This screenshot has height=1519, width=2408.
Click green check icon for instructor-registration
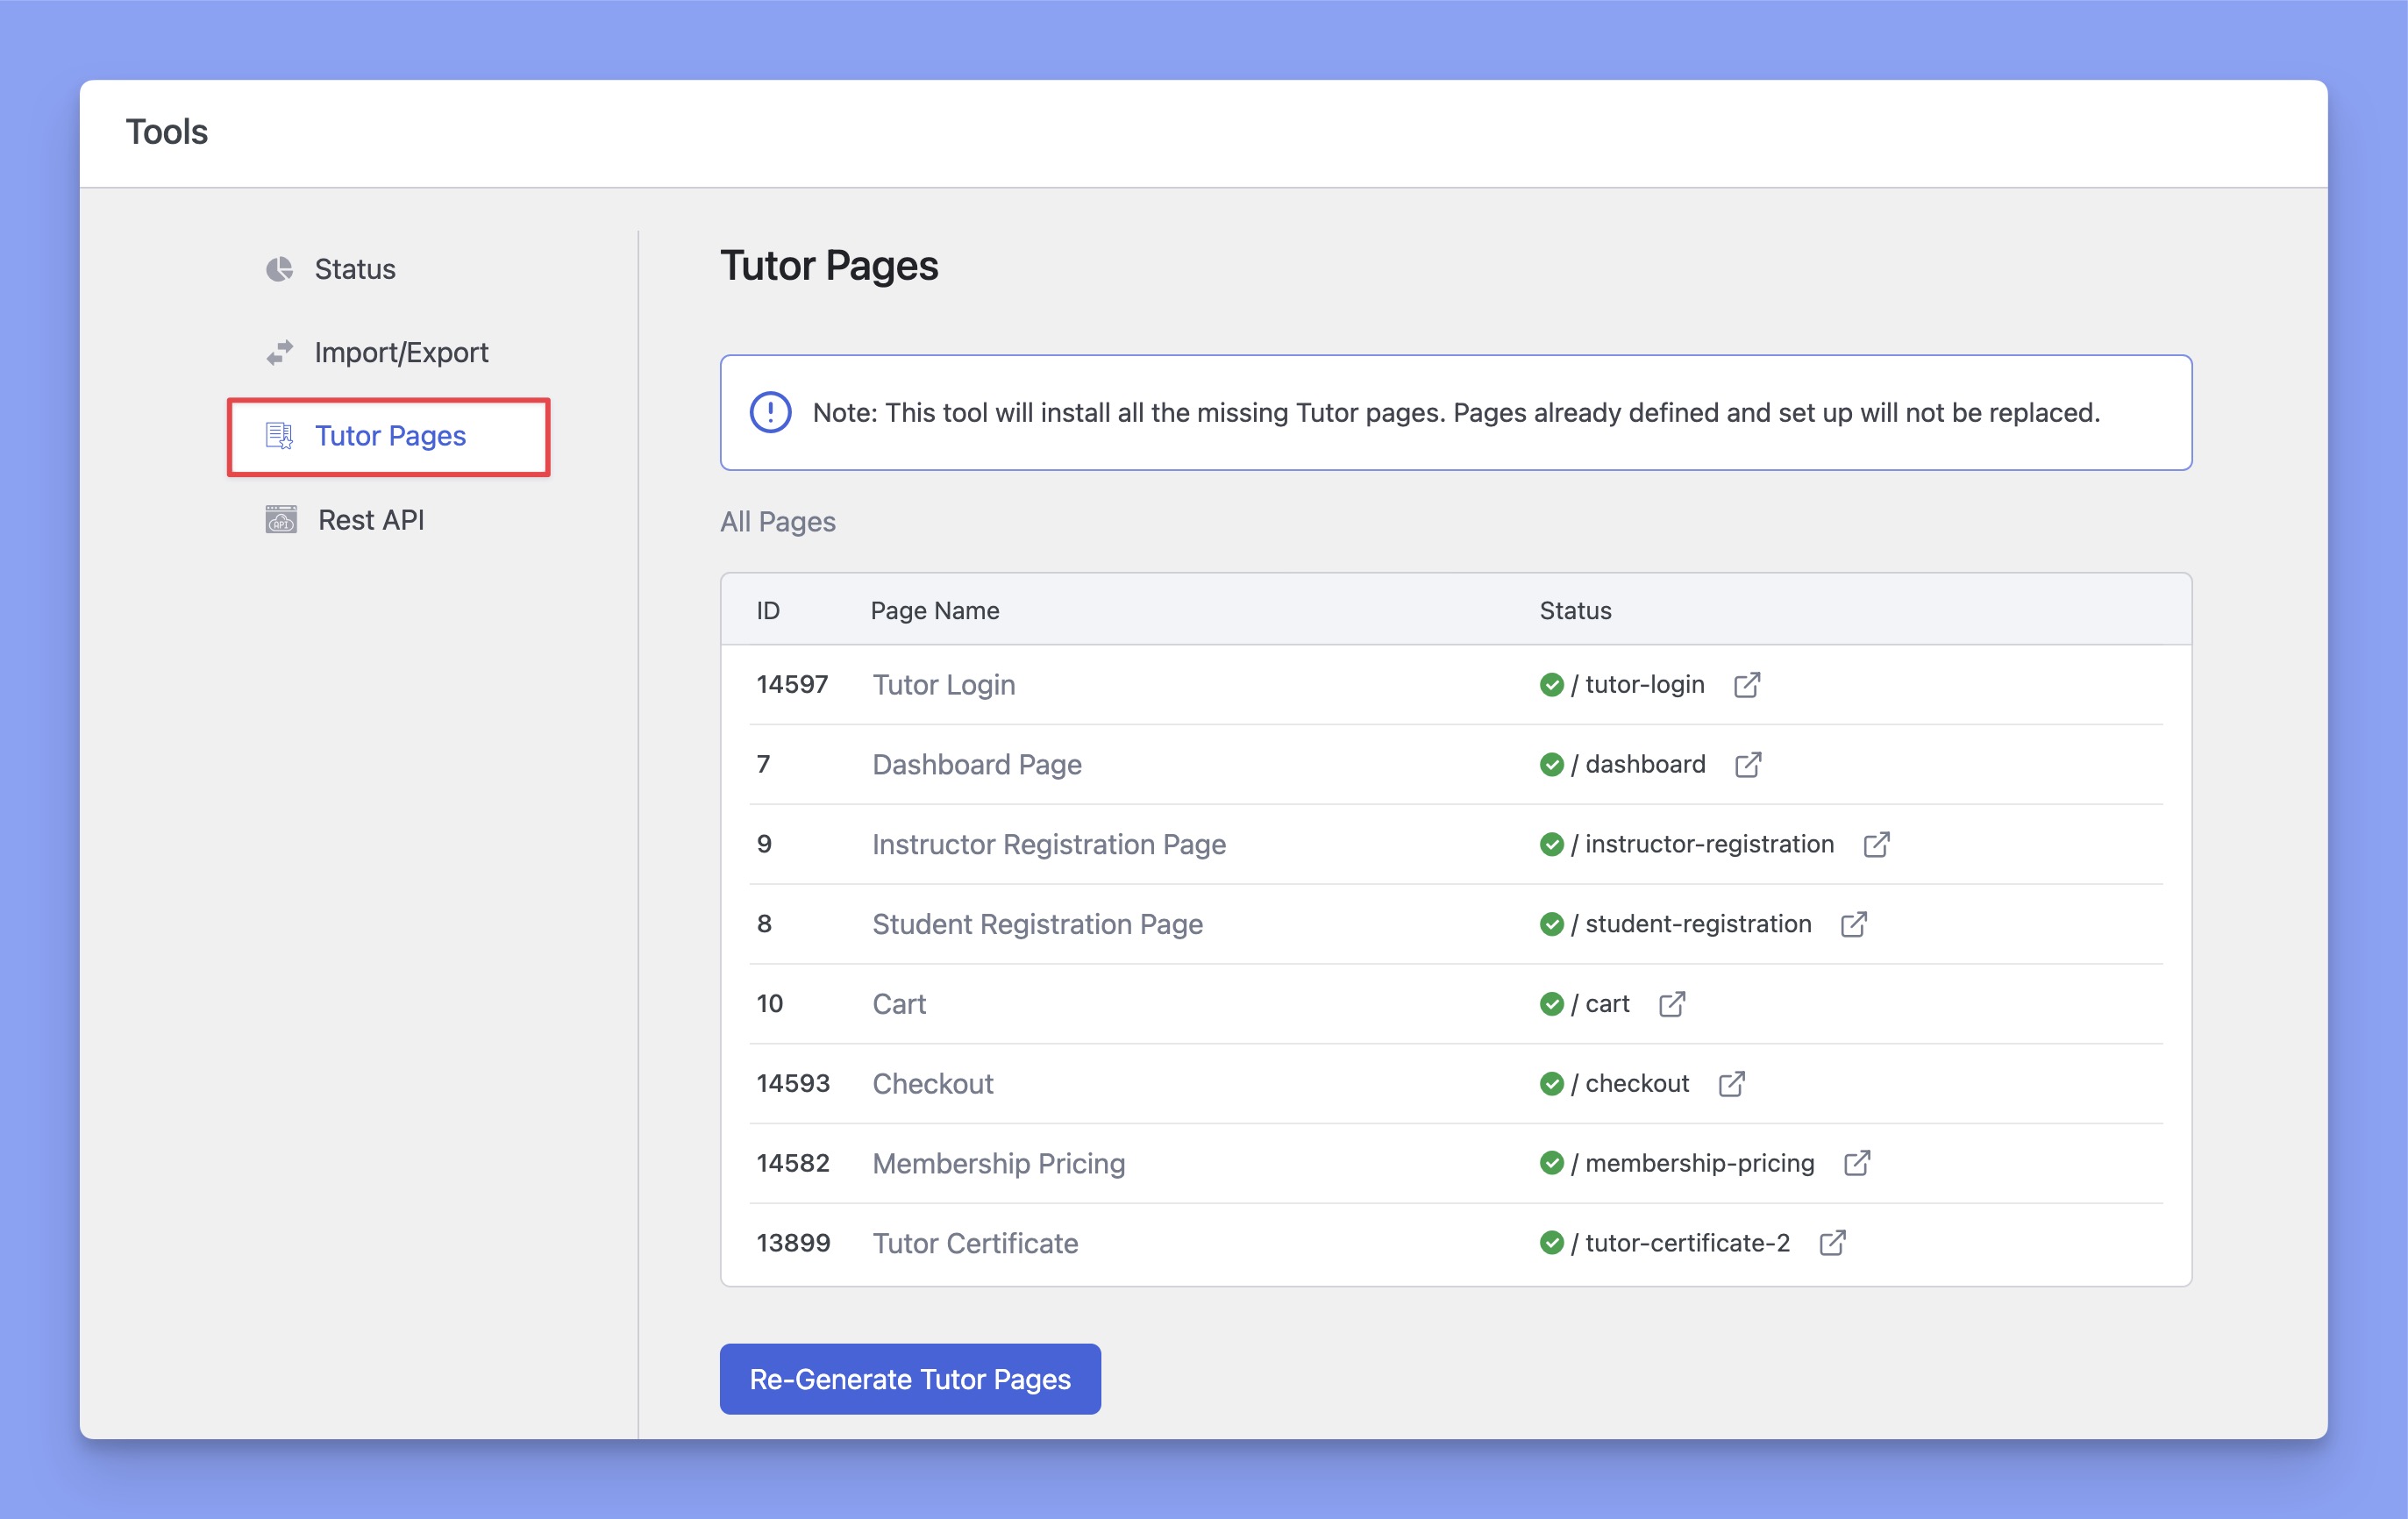(1551, 844)
